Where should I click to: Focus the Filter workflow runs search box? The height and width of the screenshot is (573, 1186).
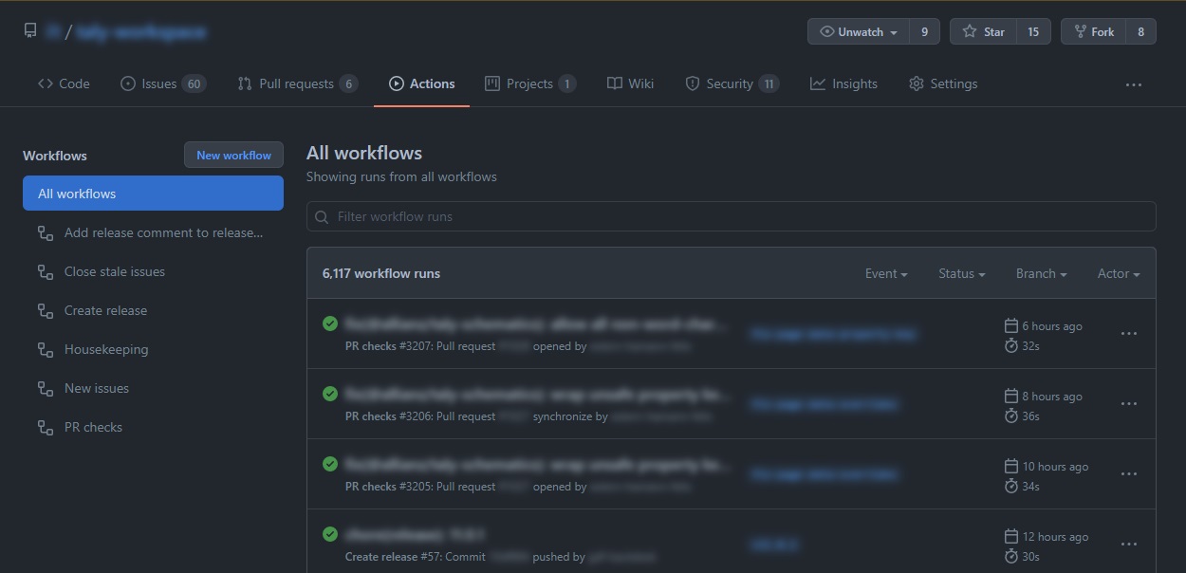point(731,216)
